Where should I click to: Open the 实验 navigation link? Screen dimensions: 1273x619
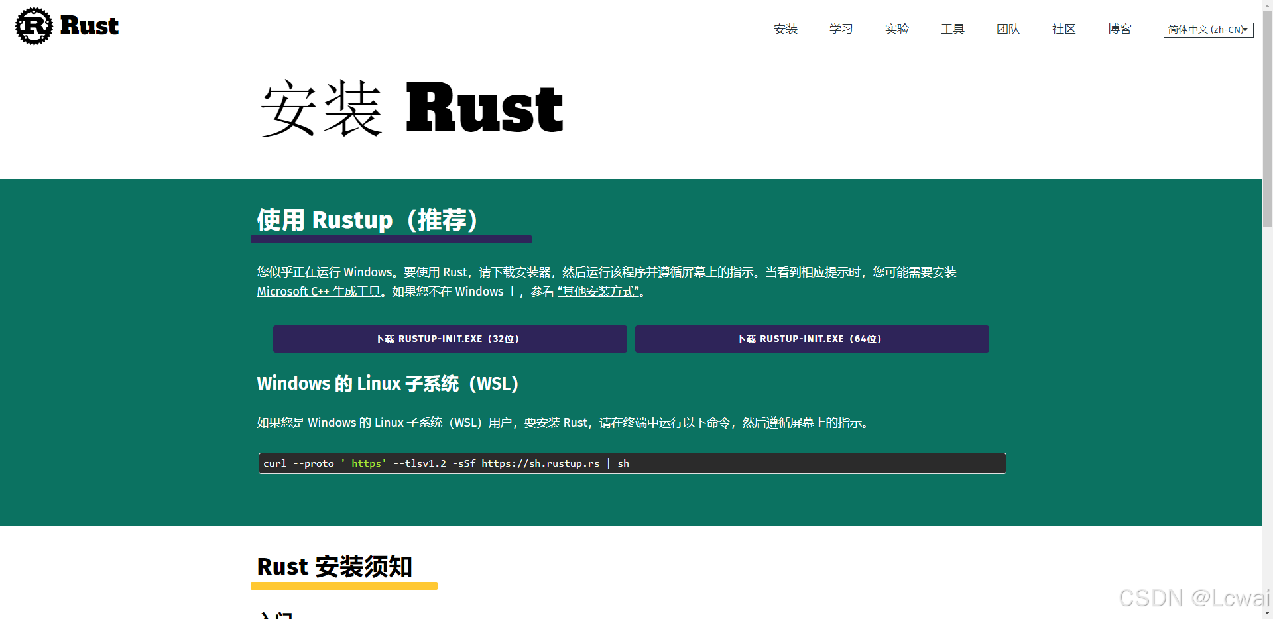pyautogui.click(x=897, y=29)
